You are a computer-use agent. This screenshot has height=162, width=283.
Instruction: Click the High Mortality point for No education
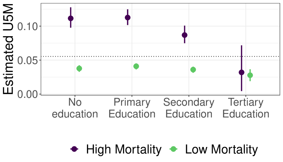(x=71, y=18)
